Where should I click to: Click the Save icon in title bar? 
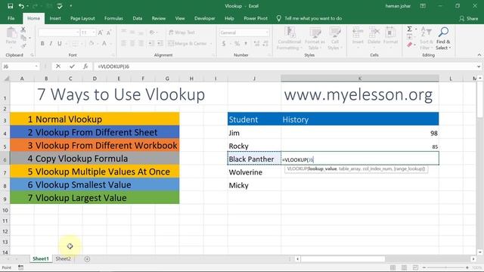10,6
